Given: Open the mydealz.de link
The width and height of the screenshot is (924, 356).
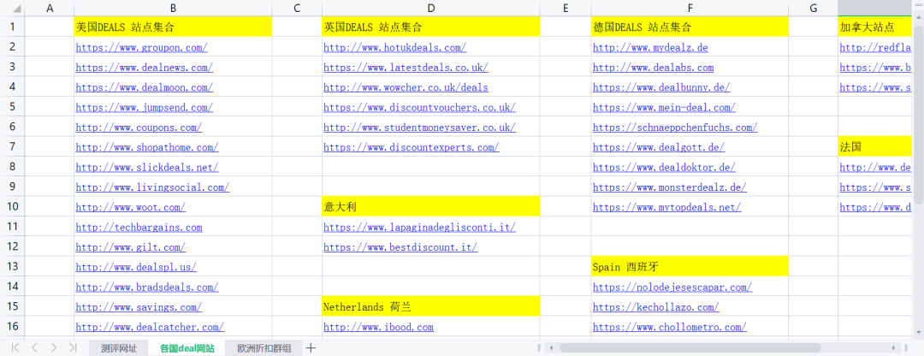Looking at the screenshot, I should [650, 48].
